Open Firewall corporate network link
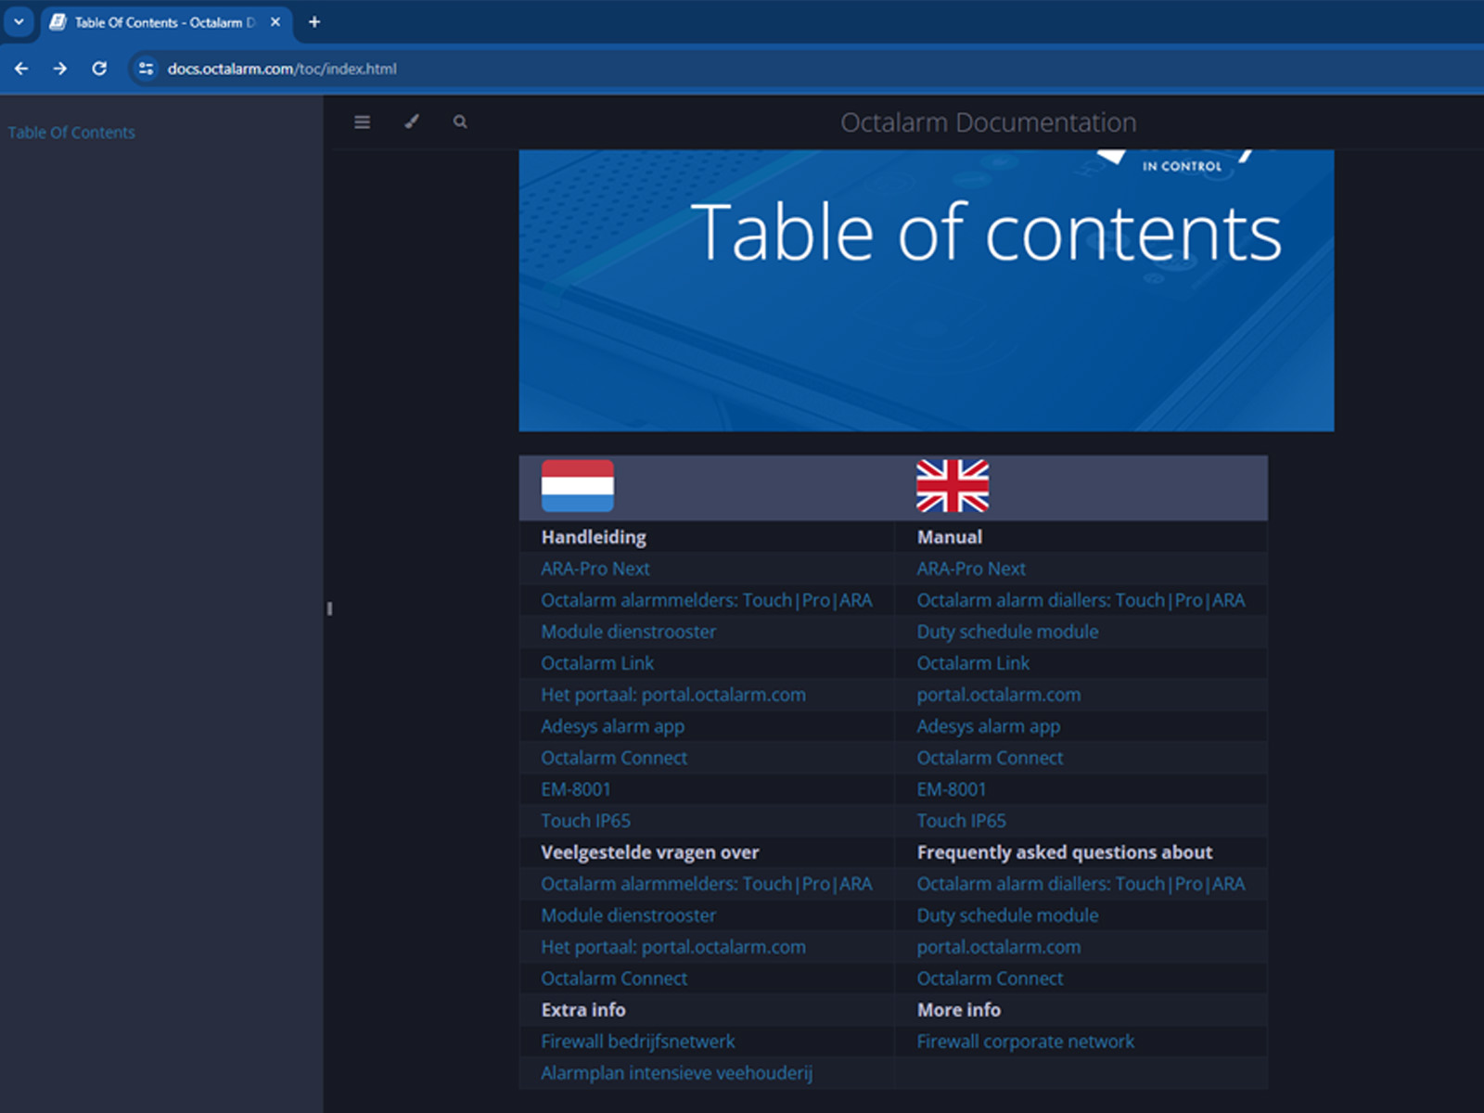Screen dimensions: 1484x1113 tap(1025, 1042)
